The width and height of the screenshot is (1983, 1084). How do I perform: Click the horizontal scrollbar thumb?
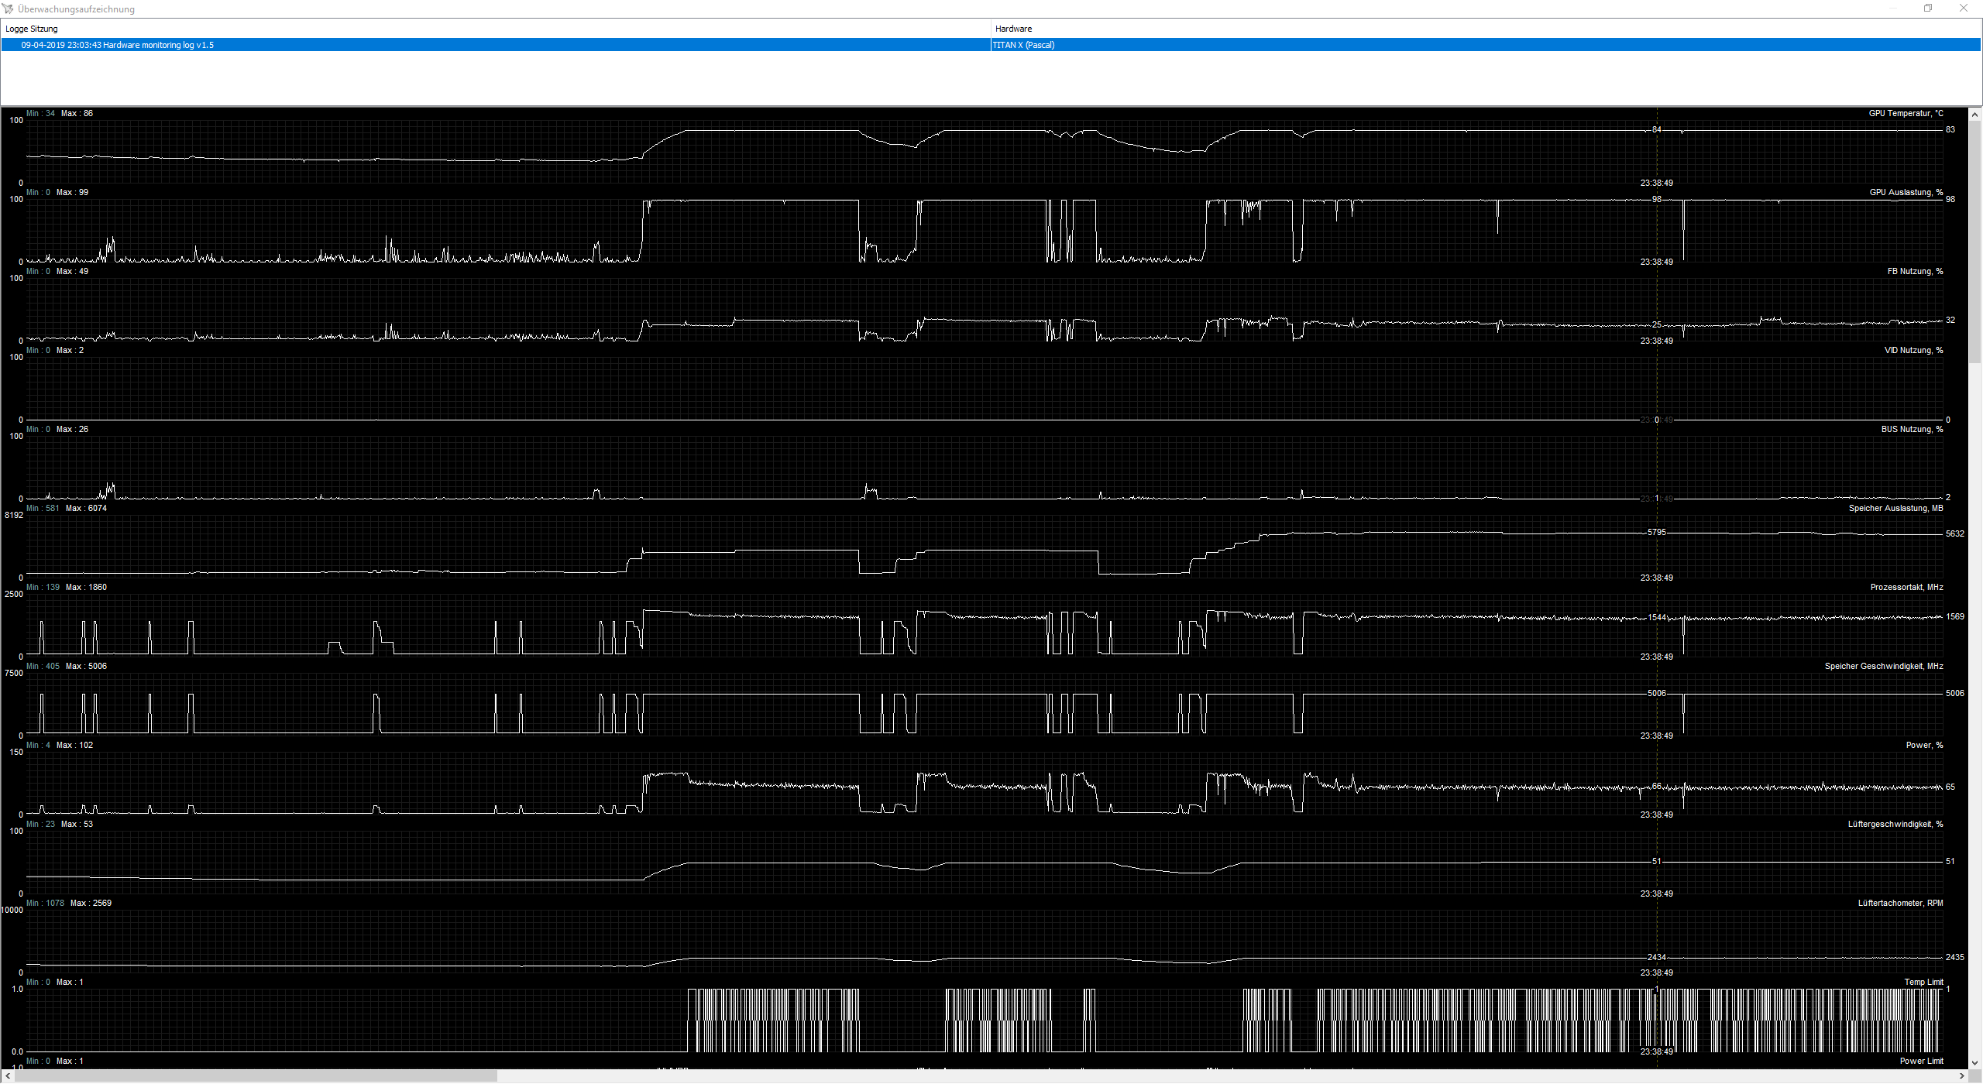click(x=256, y=1076)
